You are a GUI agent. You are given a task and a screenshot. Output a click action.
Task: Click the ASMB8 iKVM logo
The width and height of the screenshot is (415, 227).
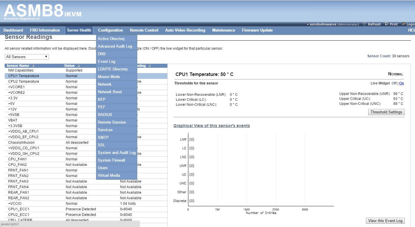(x=42, y=11)
